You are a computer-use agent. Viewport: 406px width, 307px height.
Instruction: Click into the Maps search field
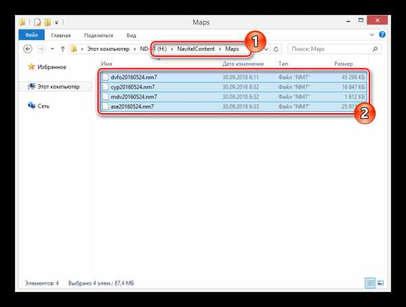click(328, 49)
